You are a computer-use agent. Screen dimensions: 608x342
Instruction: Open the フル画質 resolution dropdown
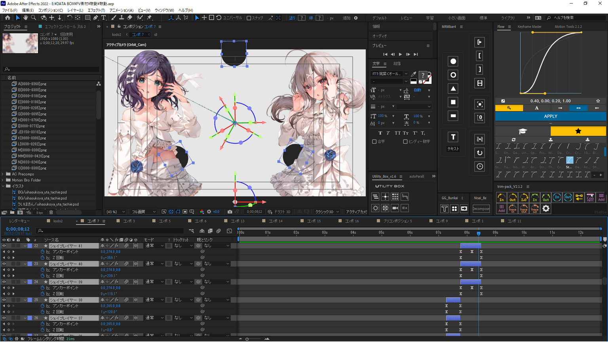(x=143, y=212)
